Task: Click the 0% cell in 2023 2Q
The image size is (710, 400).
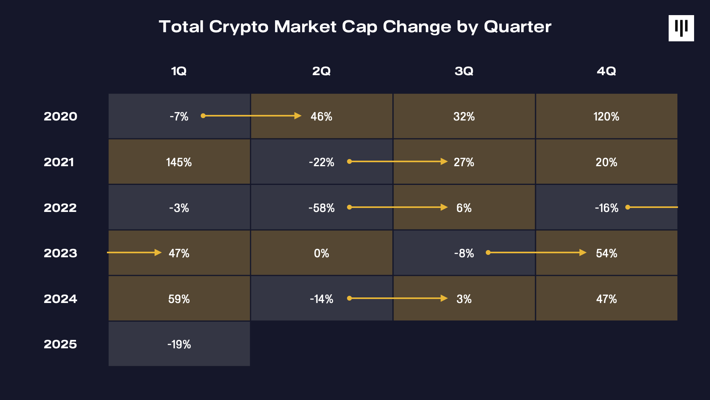Action: click(321, 253)
